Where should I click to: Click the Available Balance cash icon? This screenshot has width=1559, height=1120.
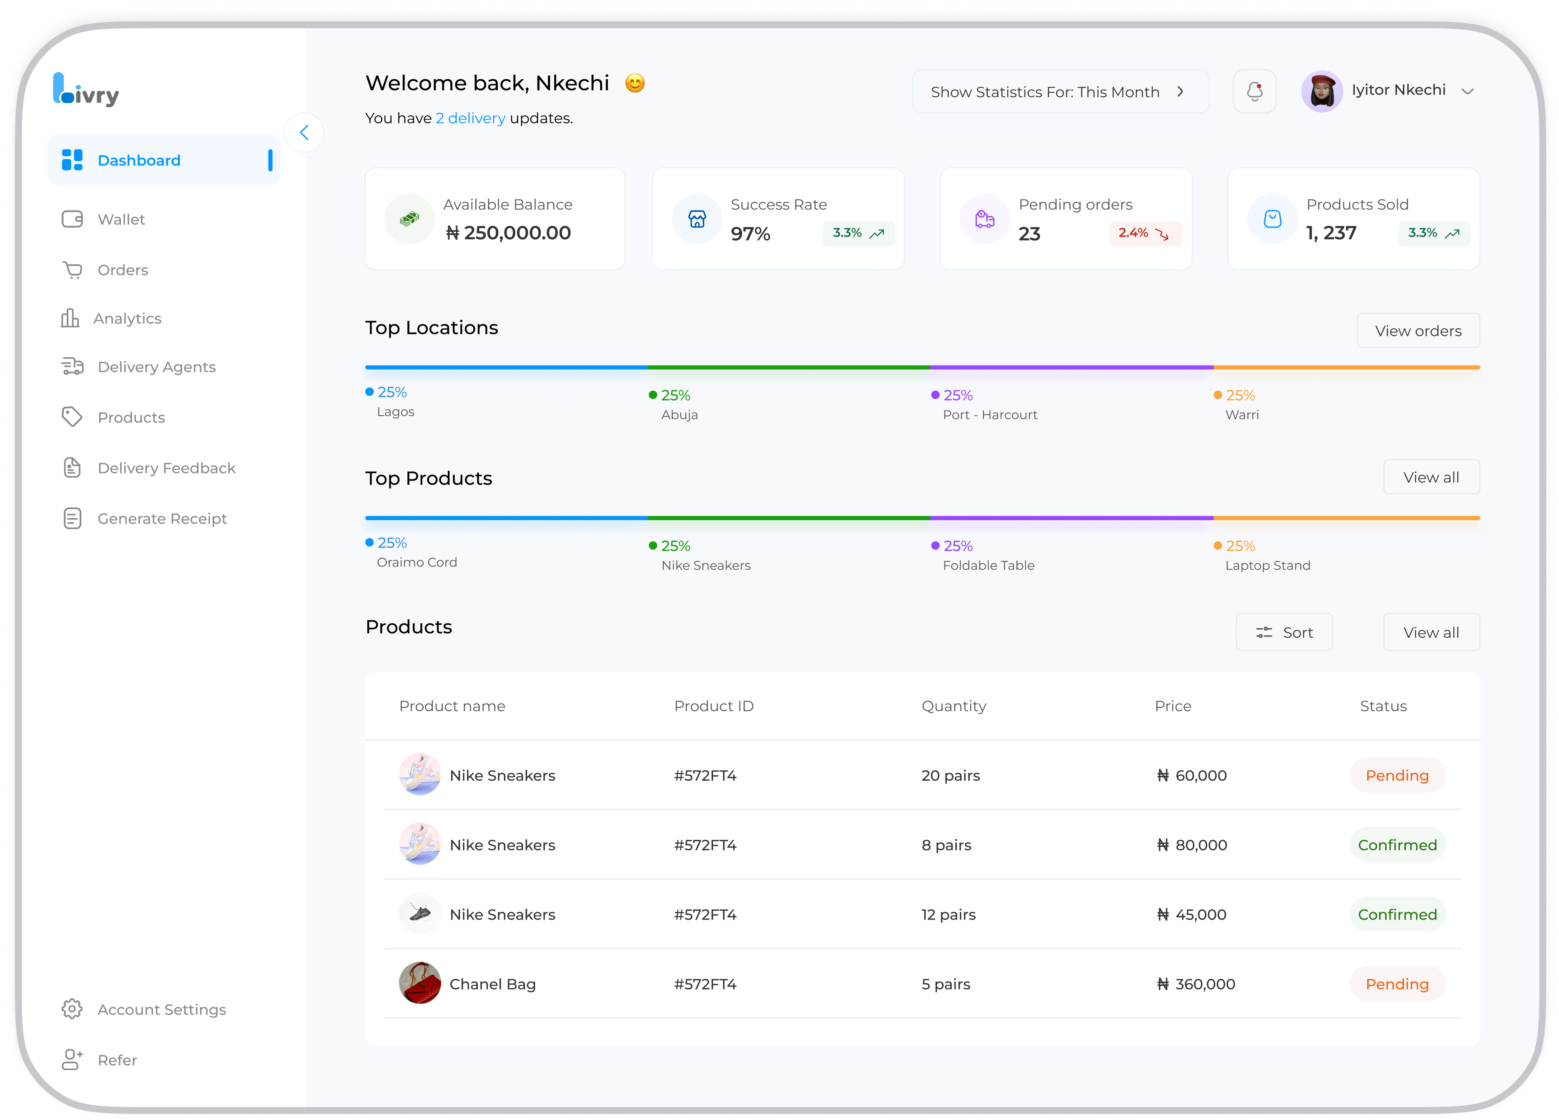409,219
